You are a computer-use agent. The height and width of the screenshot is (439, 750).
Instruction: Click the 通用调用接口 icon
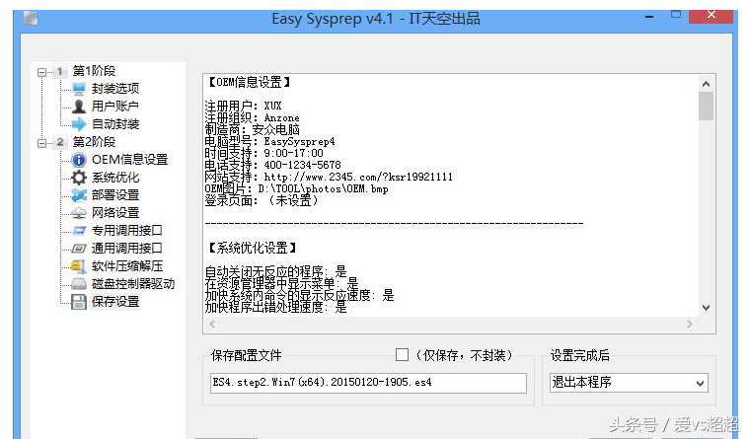(78, 249)
